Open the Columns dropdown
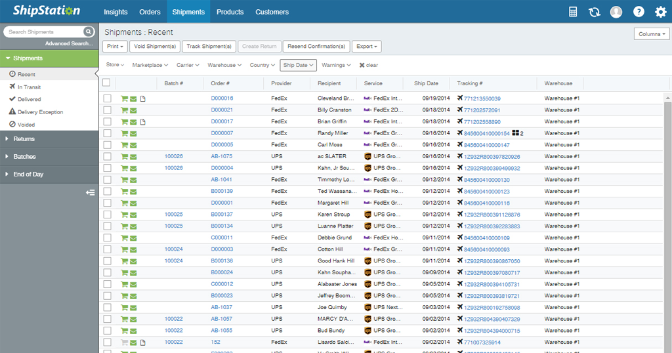 tap(652, 34)
